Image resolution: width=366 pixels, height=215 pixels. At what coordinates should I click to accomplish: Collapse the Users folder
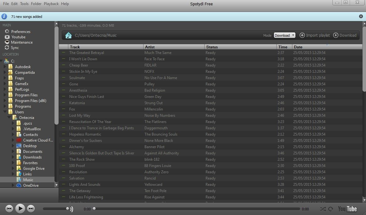click(x=5, y=112)
